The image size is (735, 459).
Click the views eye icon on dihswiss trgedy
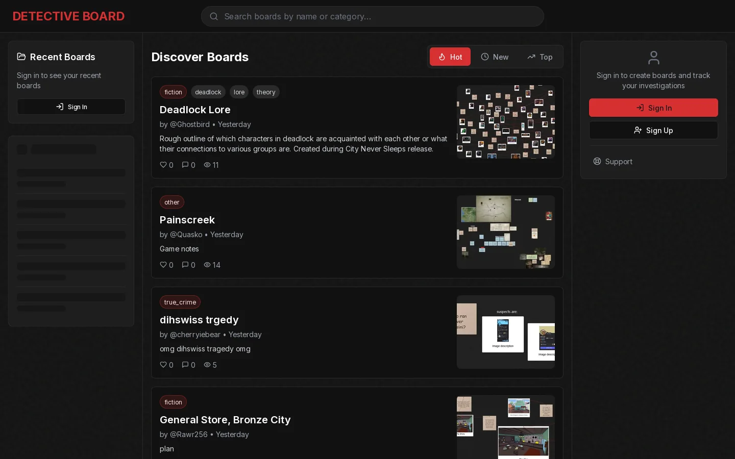coord(207,365)
